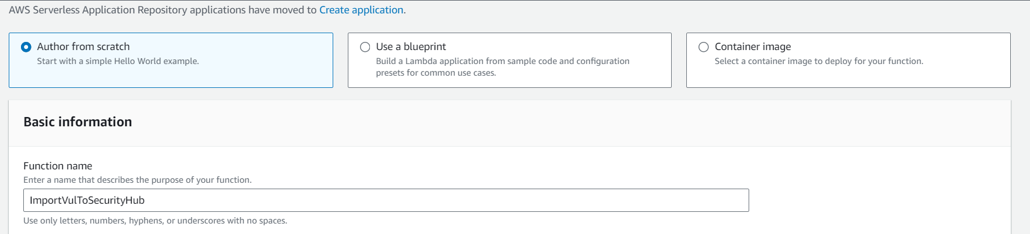Click the AWS Serverless Application Repository notice text
This screenshot has height=234, width=1030.
coord(163,10)
